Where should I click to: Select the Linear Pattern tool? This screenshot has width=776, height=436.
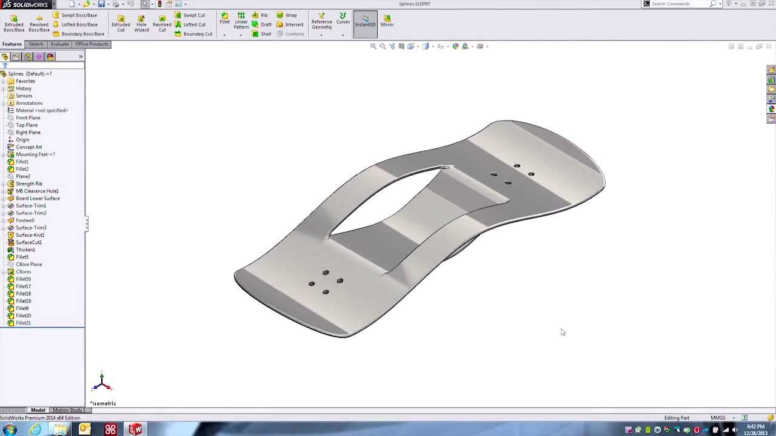coord(241,21)
